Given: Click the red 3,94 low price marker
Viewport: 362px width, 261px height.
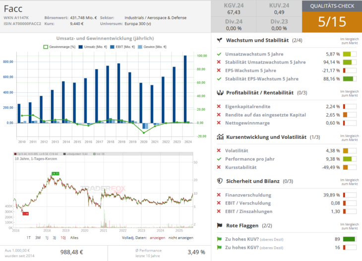Looking at the screenshot, I should click(26, 214).
